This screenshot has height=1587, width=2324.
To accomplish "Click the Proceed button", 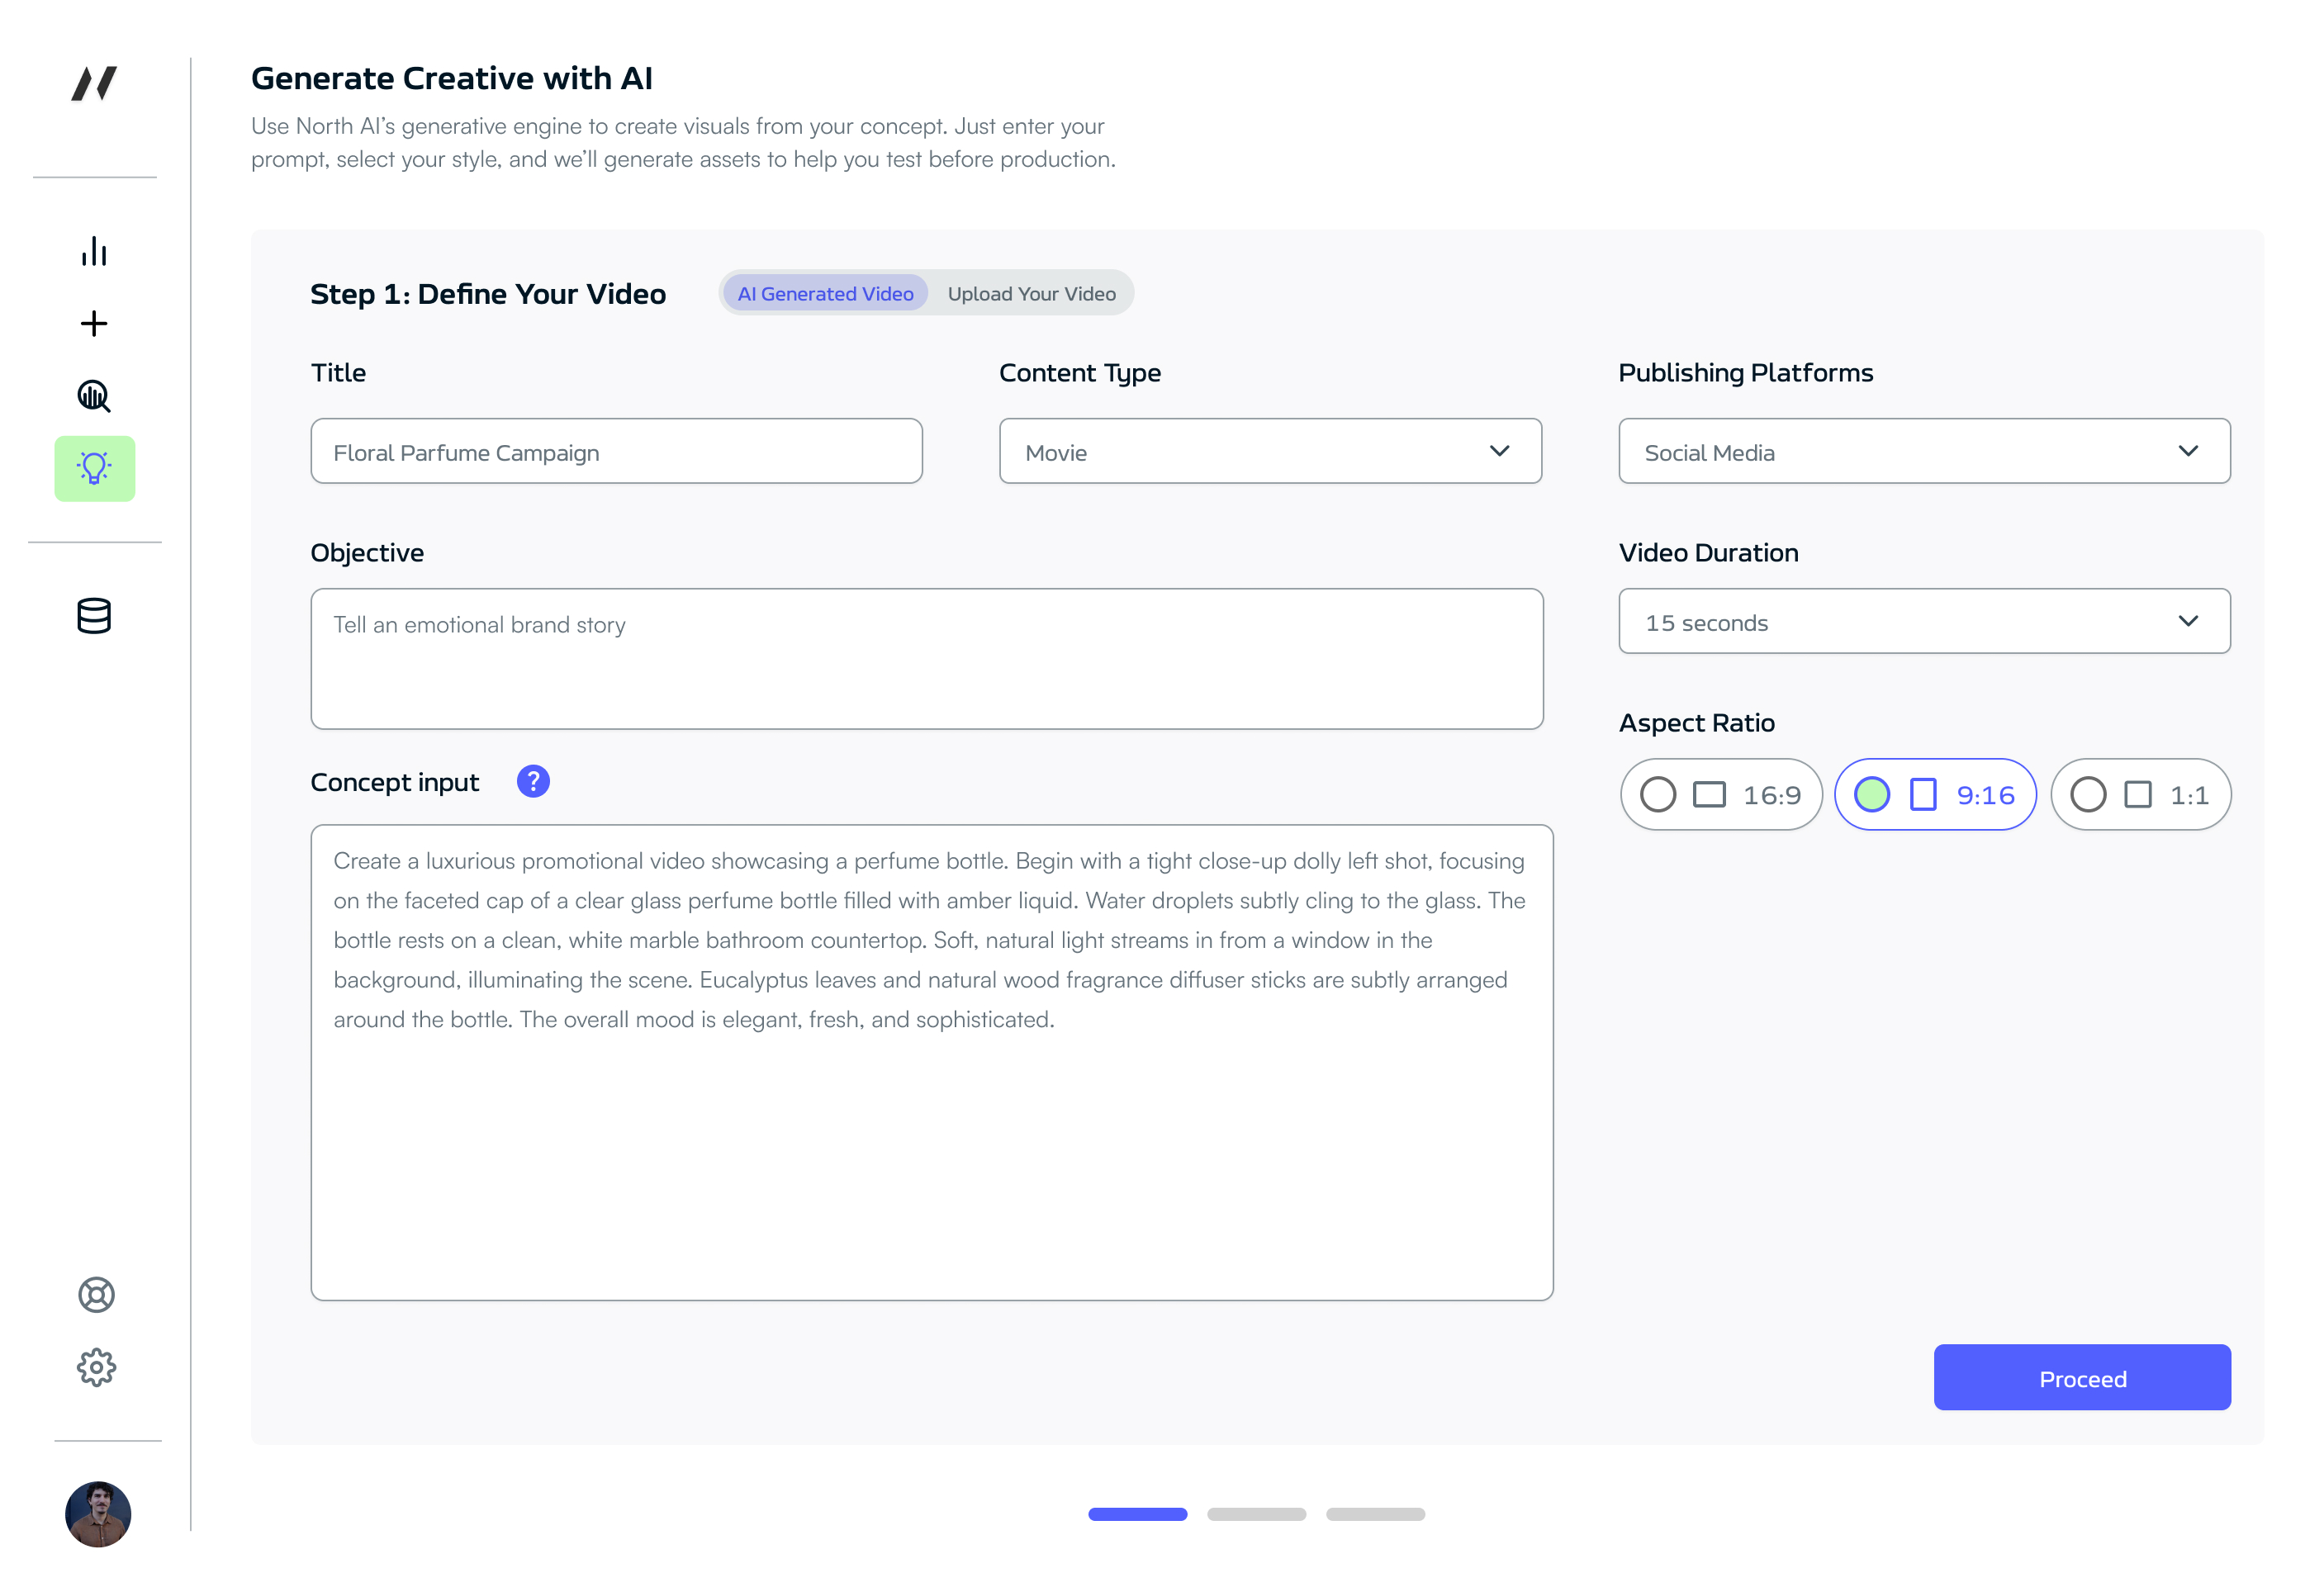I will pos(2082,1377).
